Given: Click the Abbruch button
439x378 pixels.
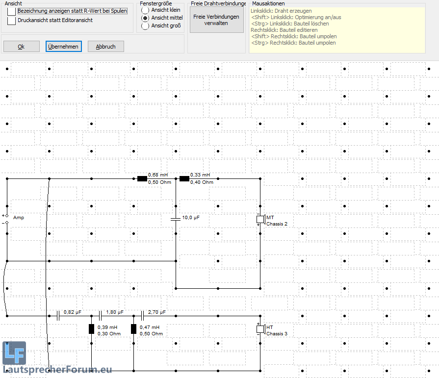Looking at the screenshot, I should click(105, 47).
